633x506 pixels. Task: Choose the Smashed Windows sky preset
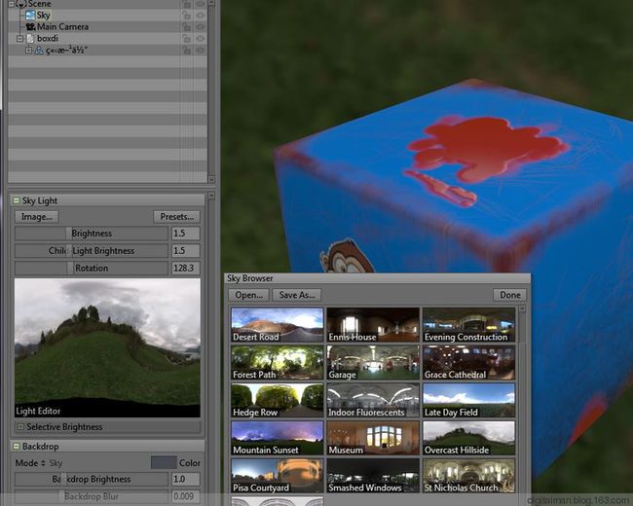tap(373, 475)
